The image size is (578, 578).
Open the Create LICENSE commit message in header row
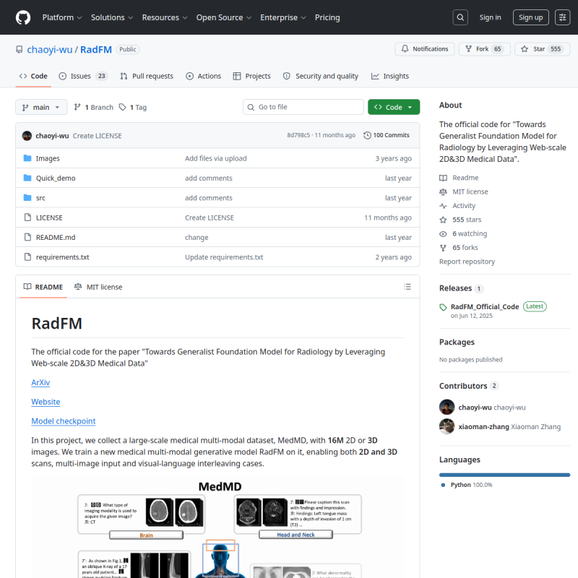coord(98,136)
